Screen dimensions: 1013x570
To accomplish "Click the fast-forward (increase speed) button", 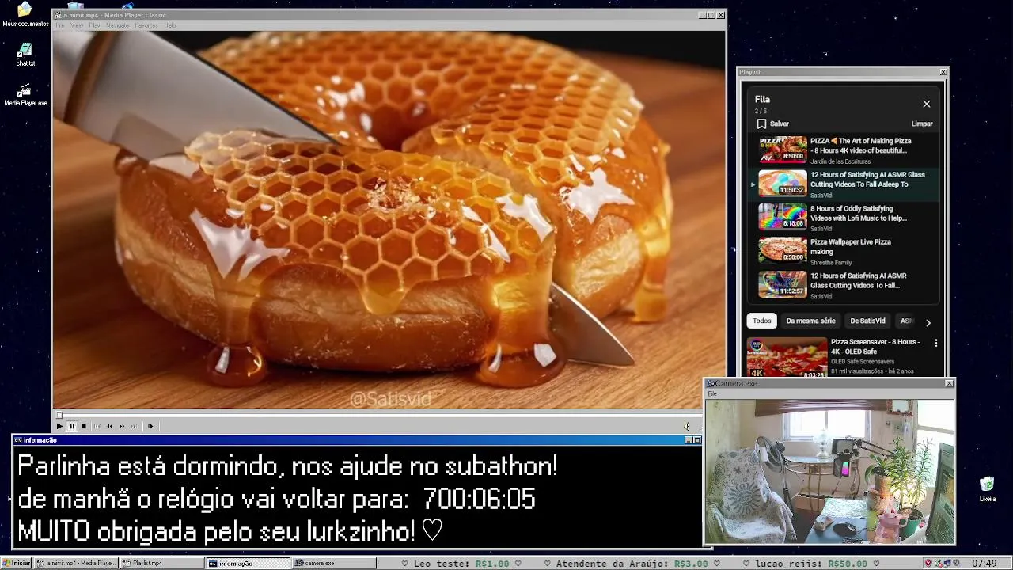I will [121, 426].
